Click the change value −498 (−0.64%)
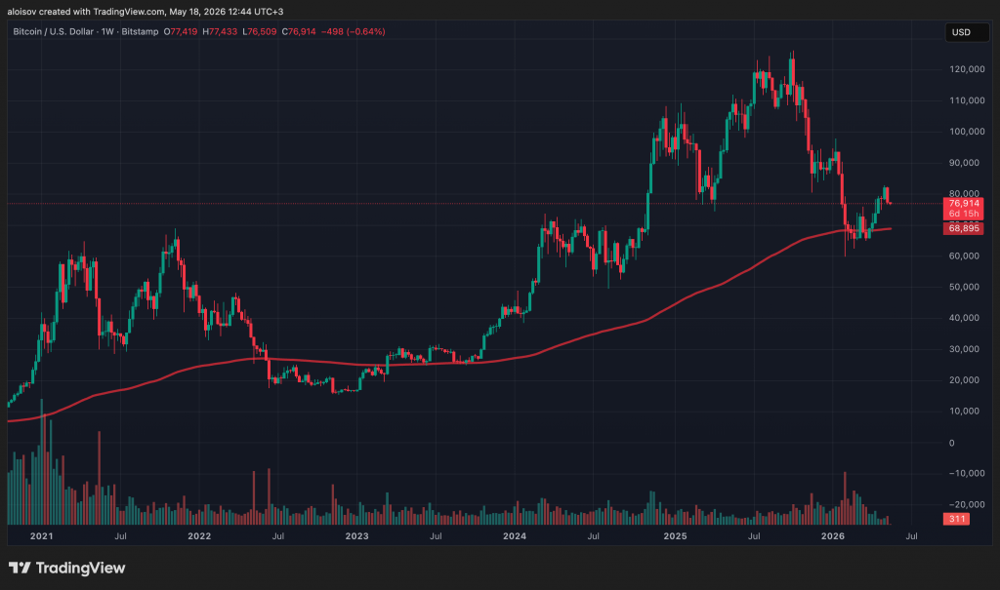Screen dimensions: 1000x590 click(x=354, y=31)
